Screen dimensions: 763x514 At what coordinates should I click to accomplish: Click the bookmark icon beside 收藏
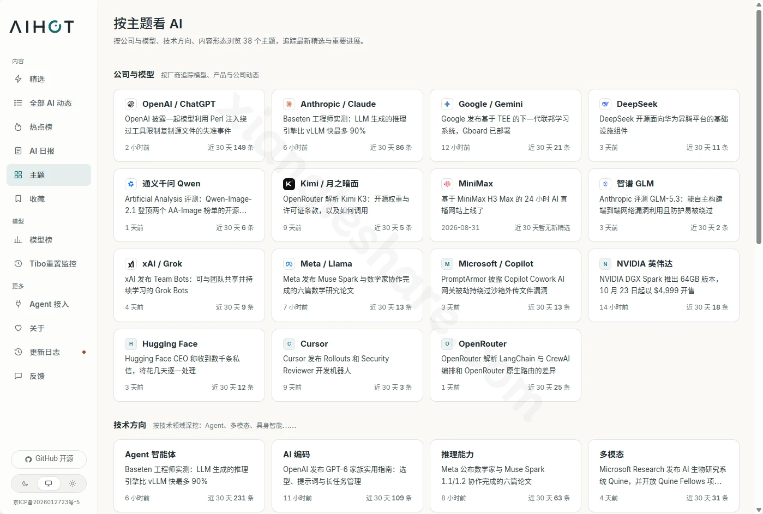tap(18, 199)
